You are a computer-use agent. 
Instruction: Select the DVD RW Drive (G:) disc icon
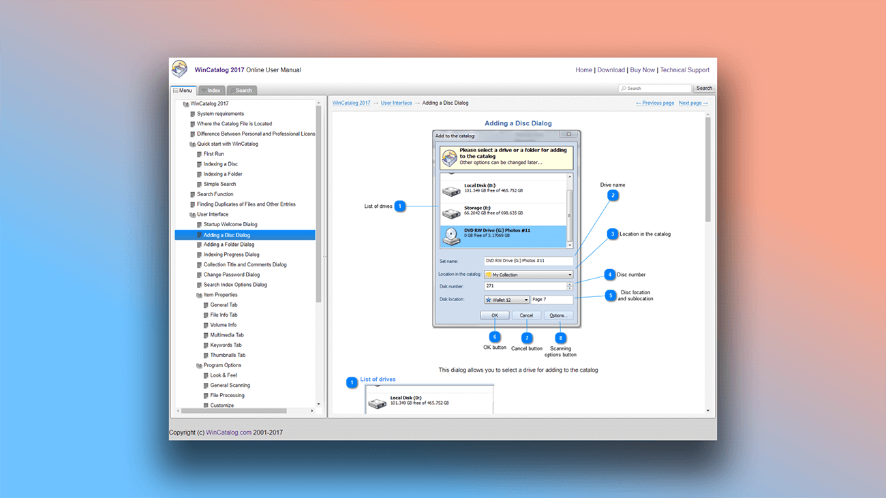point(450,236)
